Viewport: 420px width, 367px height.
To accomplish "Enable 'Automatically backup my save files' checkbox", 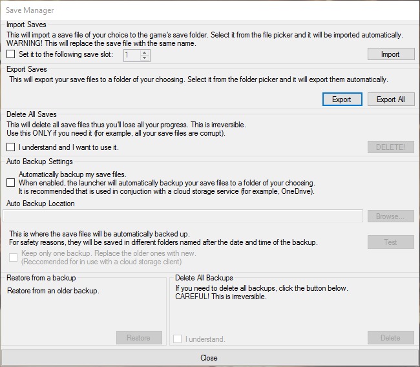I will pyautogui.click(x=11, y=183).
